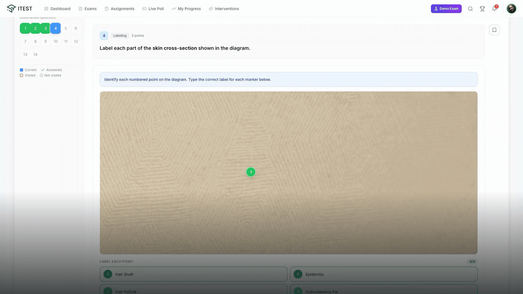The image size is (523, 294).
Task: Open the Interventions page
Action: (x=224, y=9)
